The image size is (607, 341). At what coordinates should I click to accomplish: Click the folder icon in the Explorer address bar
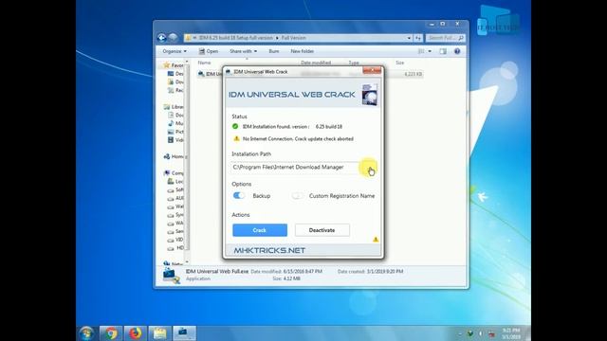pos(188,38)
